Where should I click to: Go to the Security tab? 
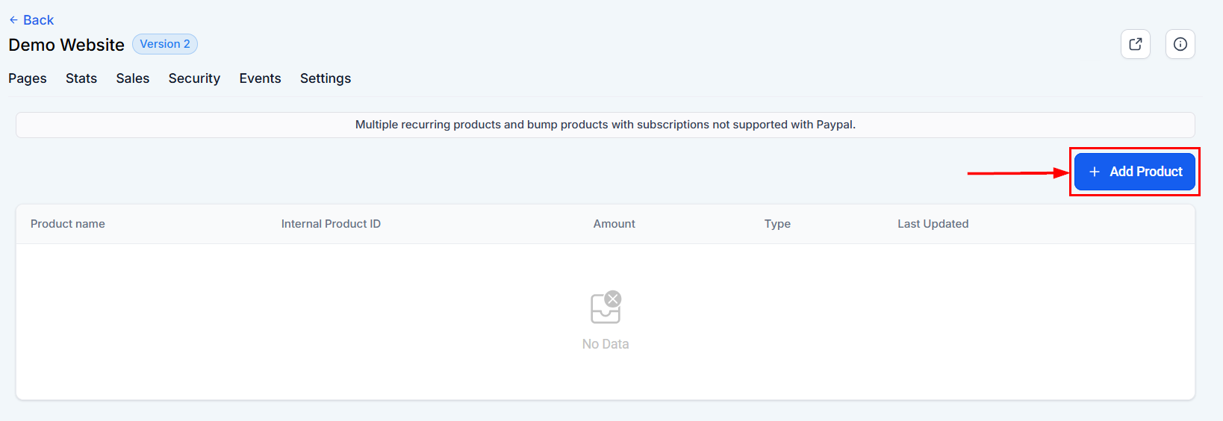tap(194, 78)
